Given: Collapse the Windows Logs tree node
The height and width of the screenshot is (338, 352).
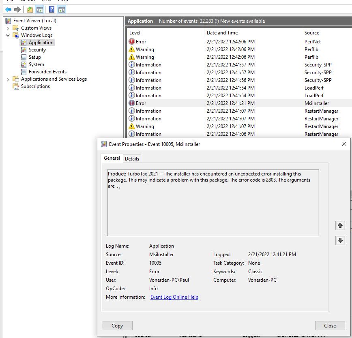Looking at the screenshot, I should coord(8,35).
